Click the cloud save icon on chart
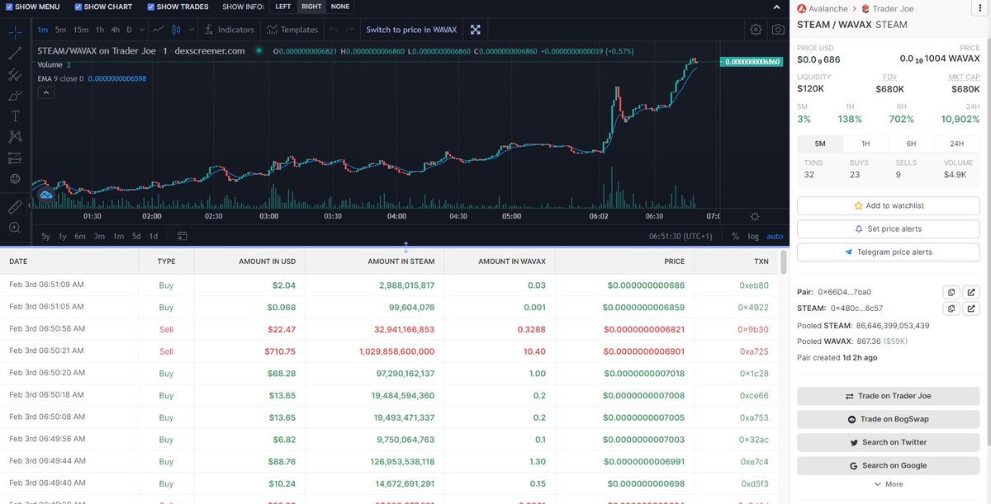991x504 pixels. point(45,195)
